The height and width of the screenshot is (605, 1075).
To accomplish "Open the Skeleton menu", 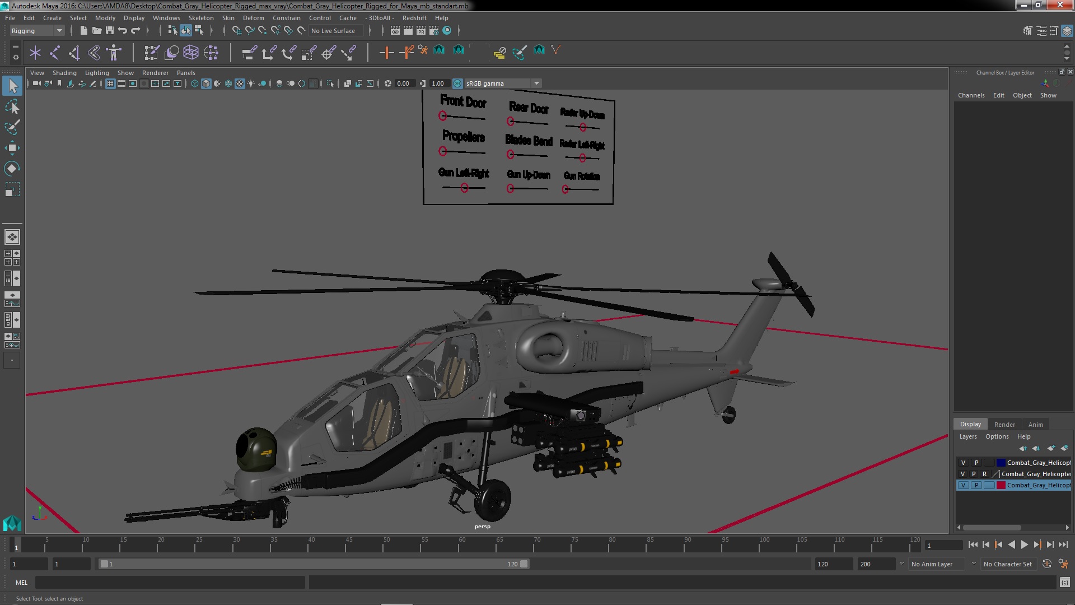I will click(201, 18).
